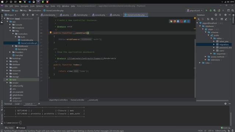
Task: Open the terminal panel settings gear
Action: [225, 103]
